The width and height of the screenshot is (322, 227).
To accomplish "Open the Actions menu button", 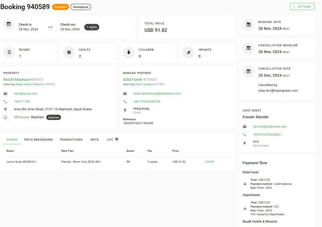I will (x=302, y=7).
